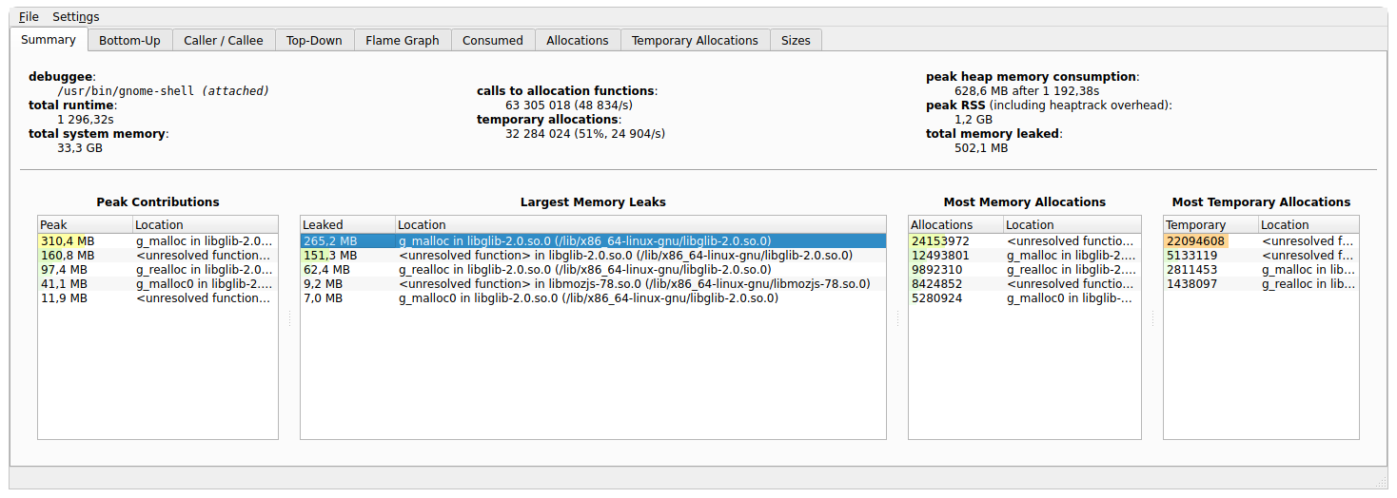Screen dimensions: 1397x498
Task: Select the 11,9 MB peak row
Action: click(158, 297)
